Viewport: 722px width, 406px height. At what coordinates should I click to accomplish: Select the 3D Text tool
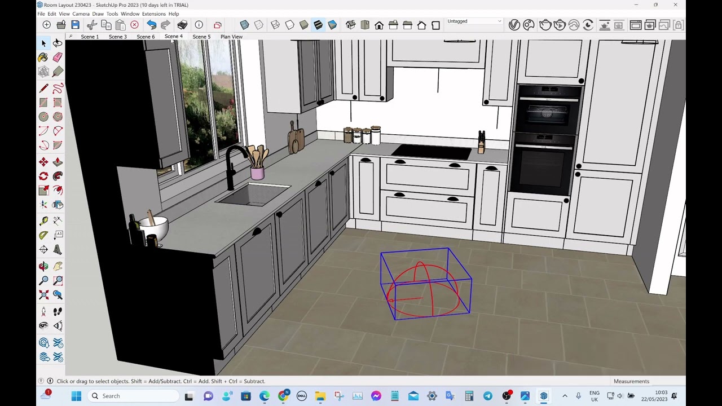pos(58,249)
